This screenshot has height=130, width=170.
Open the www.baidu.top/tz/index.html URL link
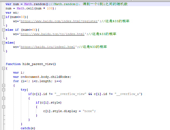coord(53,34)
